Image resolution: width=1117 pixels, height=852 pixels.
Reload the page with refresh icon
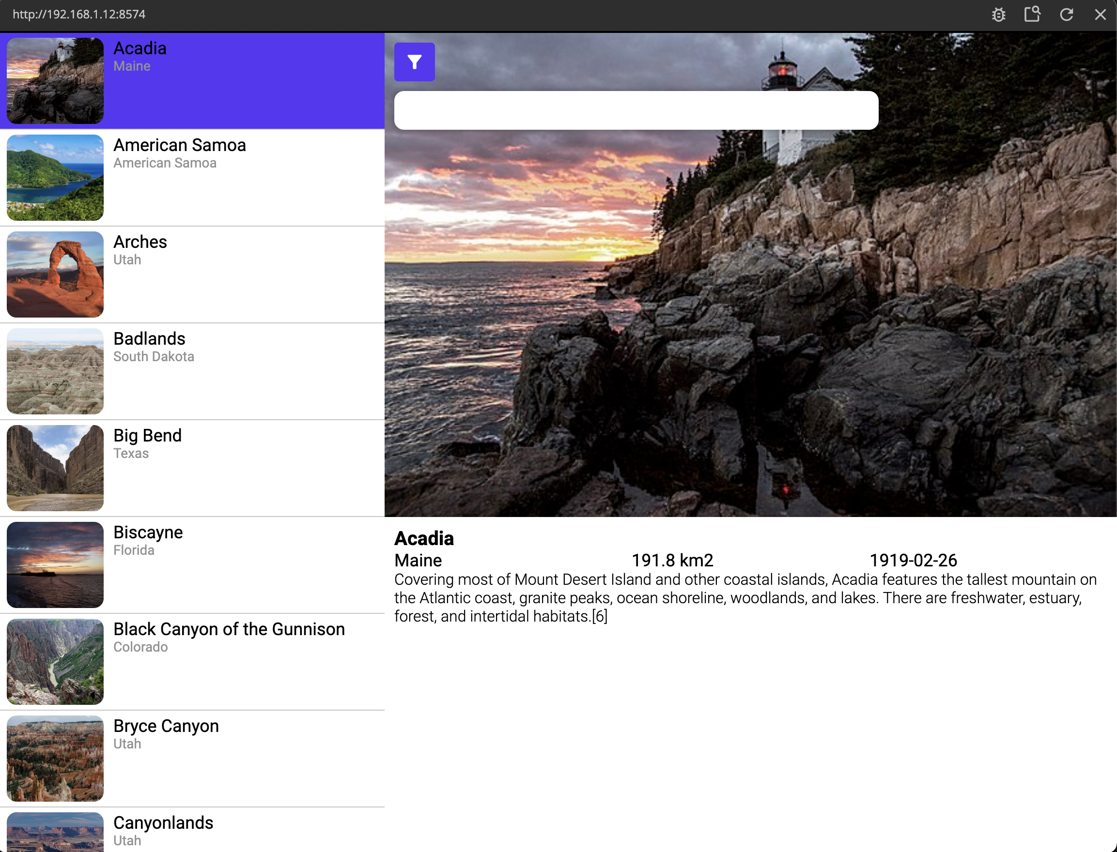click(x=1066, y=14)
